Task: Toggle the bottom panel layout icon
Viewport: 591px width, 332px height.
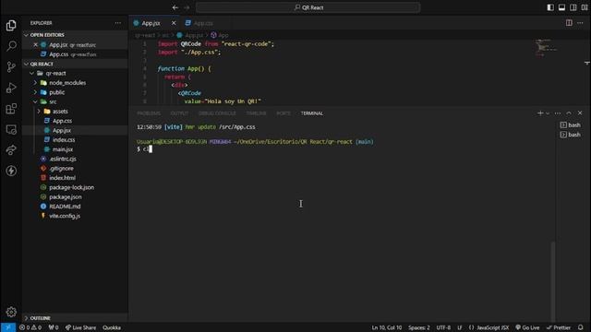Action: (561, 7)
